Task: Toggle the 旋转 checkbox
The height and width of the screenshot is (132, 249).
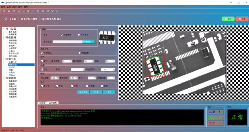Action: click(42, 61)
